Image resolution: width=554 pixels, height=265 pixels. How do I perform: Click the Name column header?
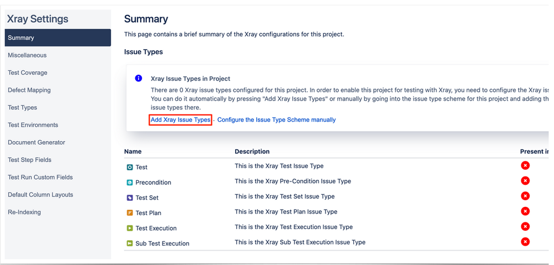pyautogui.click(x=133, y=152)
